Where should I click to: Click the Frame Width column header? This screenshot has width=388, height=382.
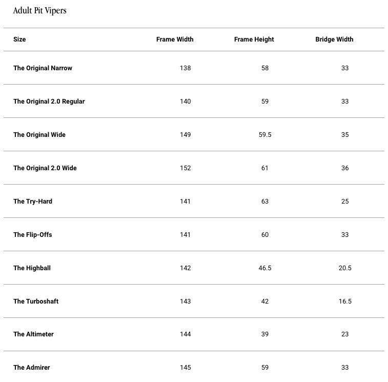click(x=175, y=39)
